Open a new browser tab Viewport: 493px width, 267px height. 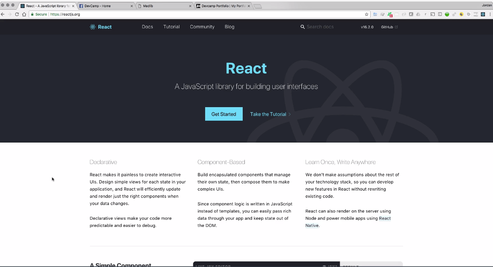[257, 6]
